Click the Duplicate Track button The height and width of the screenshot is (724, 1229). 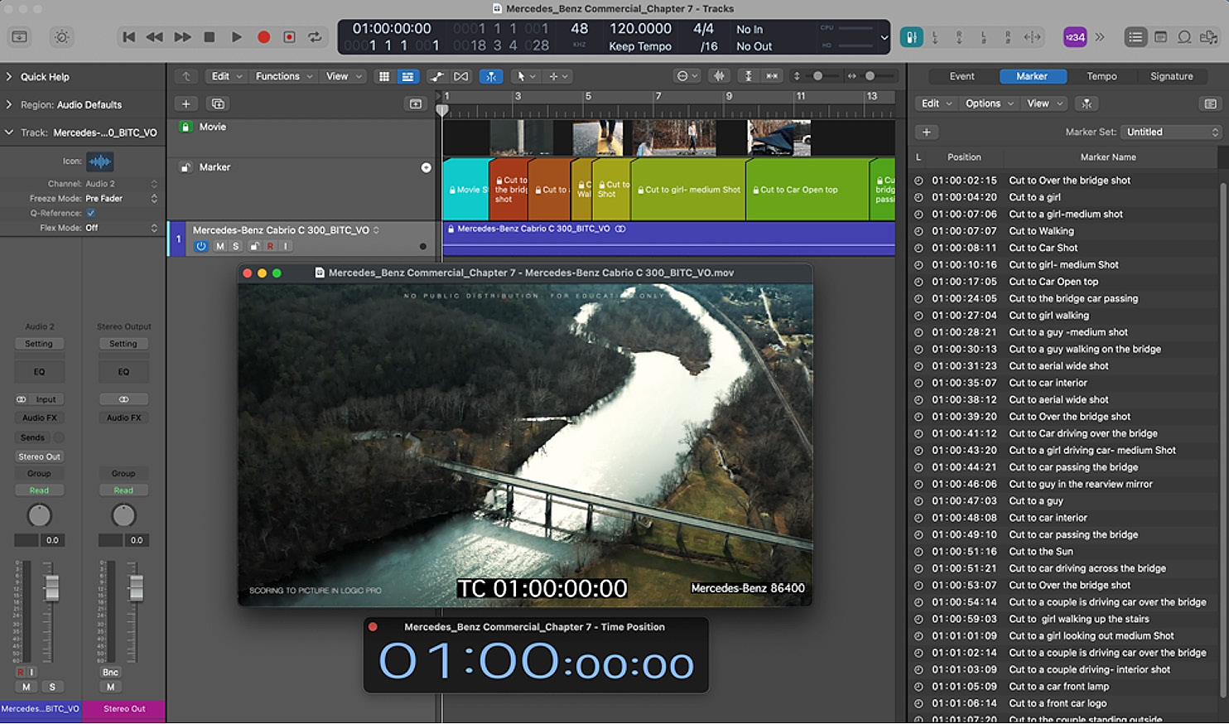pyautogui.click(x=218, y=104)
